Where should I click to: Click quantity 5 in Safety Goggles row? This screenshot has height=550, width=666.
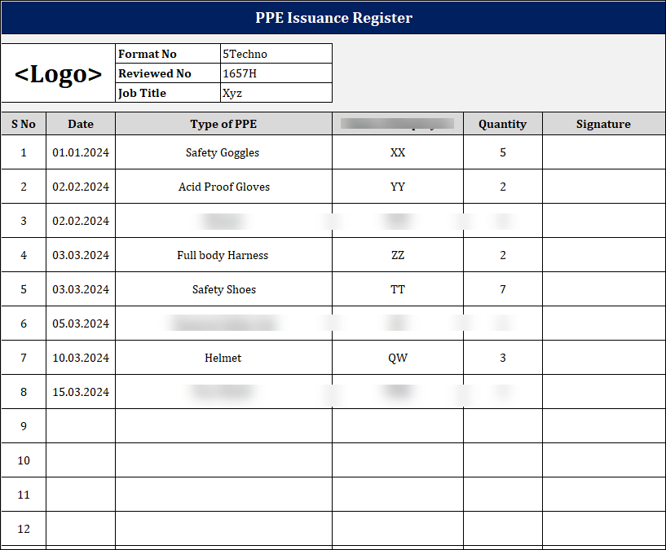tap(503, 152)
